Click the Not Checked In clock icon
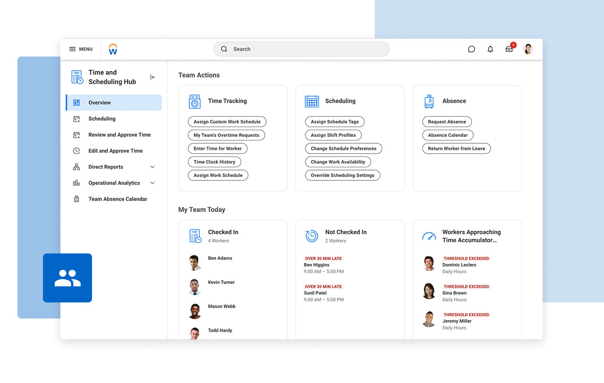Viewport: 604px width, 383px height. (312, 236)
